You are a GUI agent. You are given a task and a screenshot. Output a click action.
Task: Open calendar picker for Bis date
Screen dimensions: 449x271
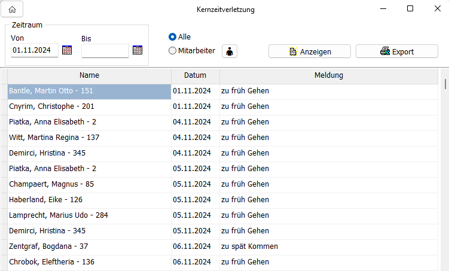[x=138, y=50]
